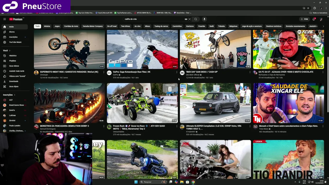The height and width of the screenshot is (185, 329).
Task: Open Top Cars Online bookmark
Action: click(85, 13)
